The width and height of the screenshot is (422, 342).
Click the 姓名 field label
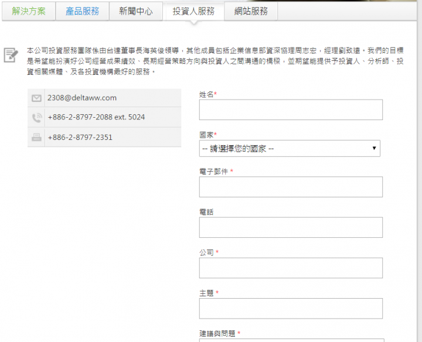click(x=207, y=94)
